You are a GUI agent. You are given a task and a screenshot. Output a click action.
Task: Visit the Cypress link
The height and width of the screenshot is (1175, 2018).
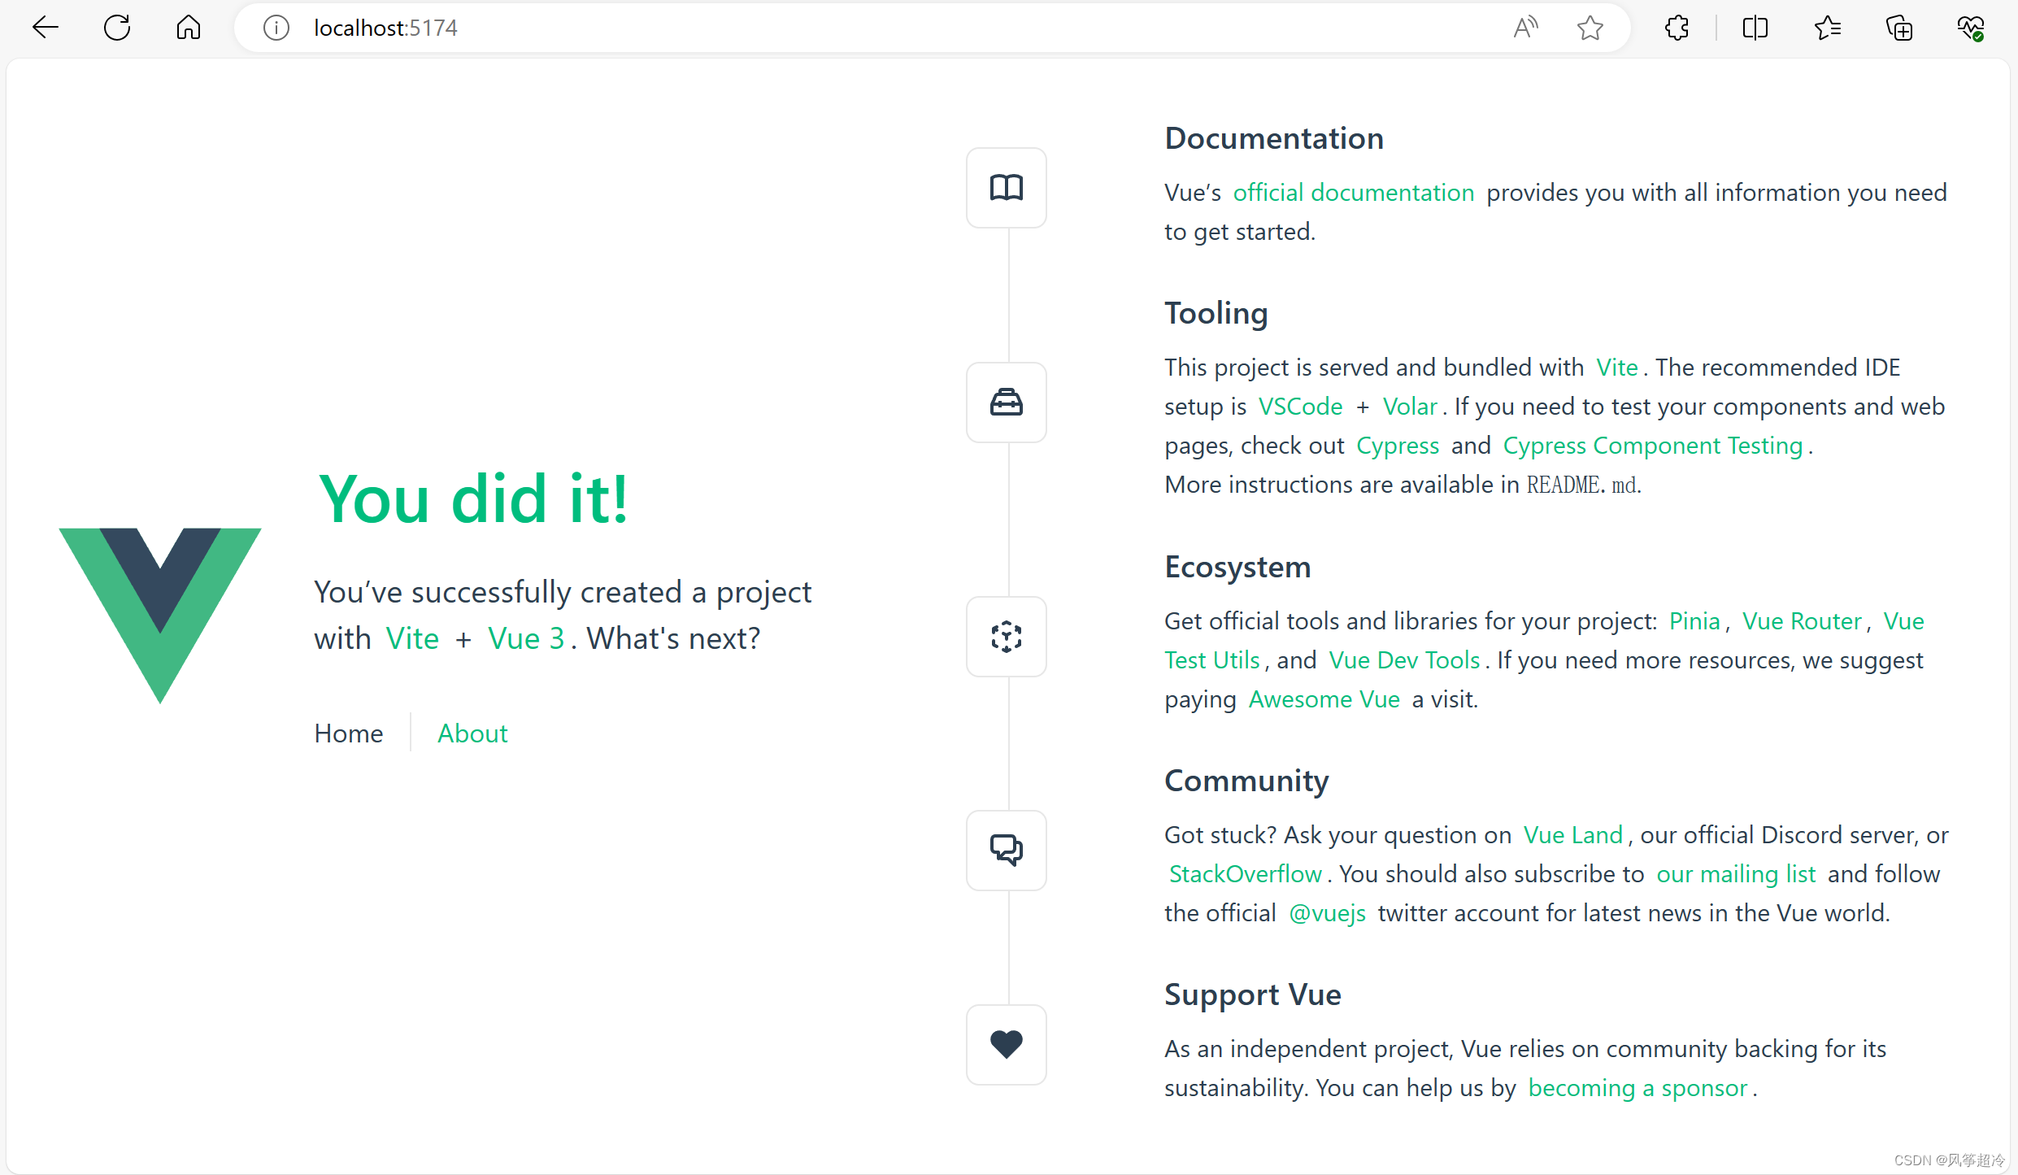pyautogui.click(x=1398, y=446)
